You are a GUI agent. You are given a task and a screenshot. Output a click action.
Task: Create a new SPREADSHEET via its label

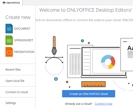[24, 40]
